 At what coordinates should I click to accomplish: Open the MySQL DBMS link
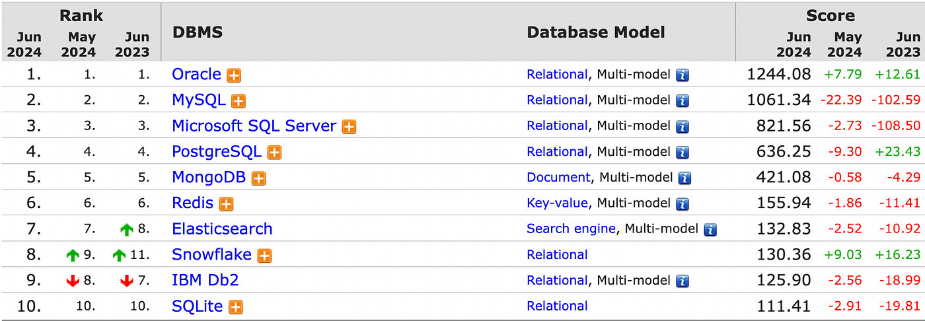coord(198,100)
